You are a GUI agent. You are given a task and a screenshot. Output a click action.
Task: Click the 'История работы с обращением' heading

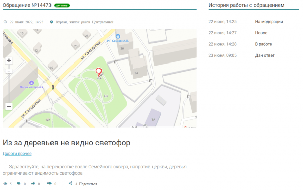[246, 5]
